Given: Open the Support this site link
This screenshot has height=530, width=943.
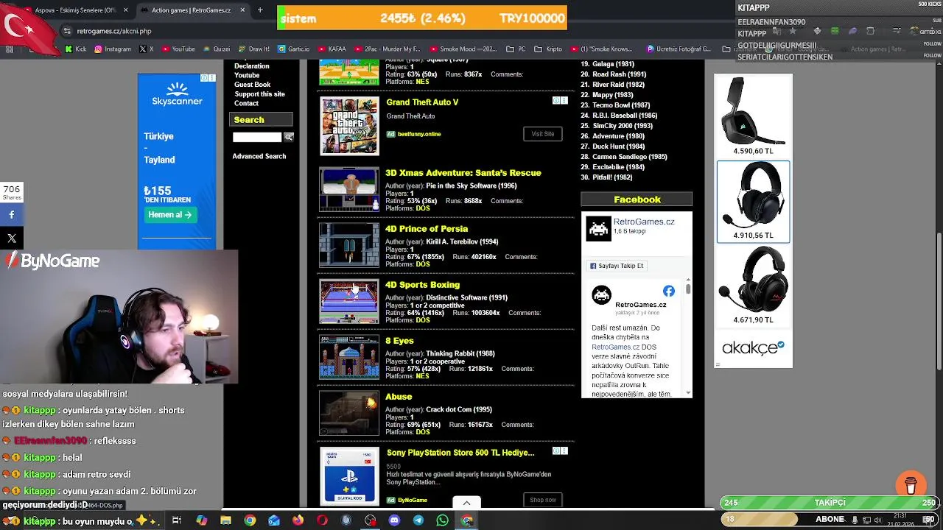Looking at the screenshot, I should (x=259, y=94).
